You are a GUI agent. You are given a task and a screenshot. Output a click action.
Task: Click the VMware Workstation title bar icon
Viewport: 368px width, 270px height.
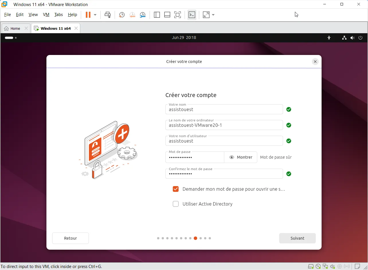[4, 4]
